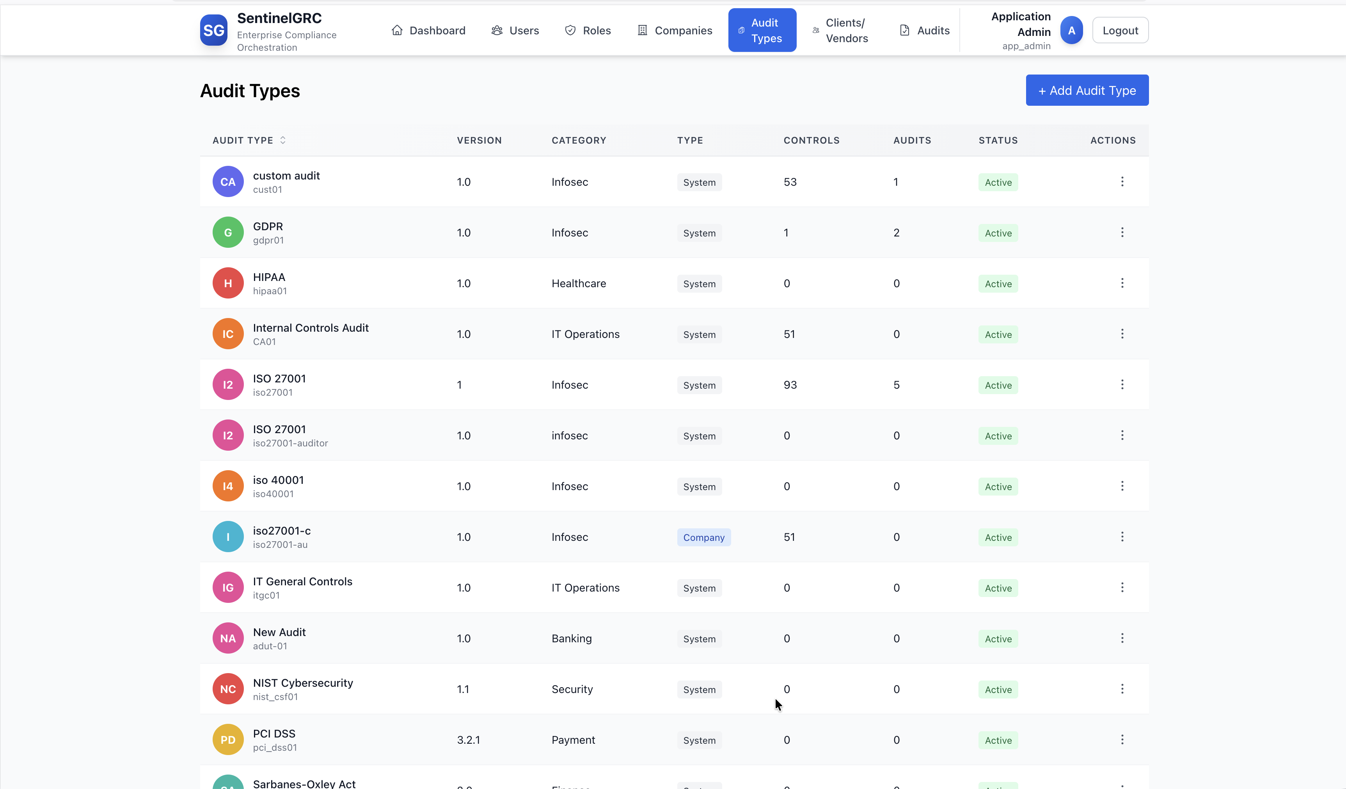This screenshot has width=1346, height=789.
Task: Click the red H avatar for HIPAA
Action: [x=228, y=283]
